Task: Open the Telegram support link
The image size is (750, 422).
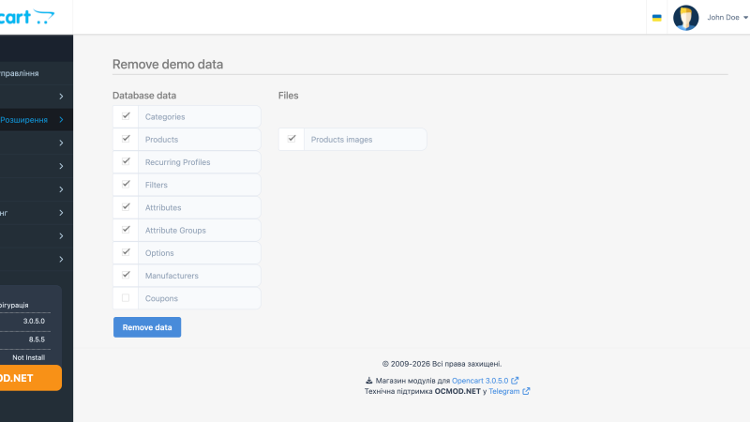Action: (x=503, y=391)
